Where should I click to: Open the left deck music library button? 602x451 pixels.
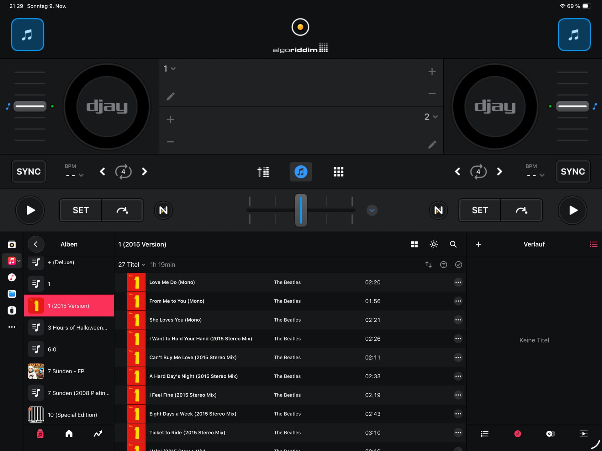pyautogui.click(x=28, y=35)
